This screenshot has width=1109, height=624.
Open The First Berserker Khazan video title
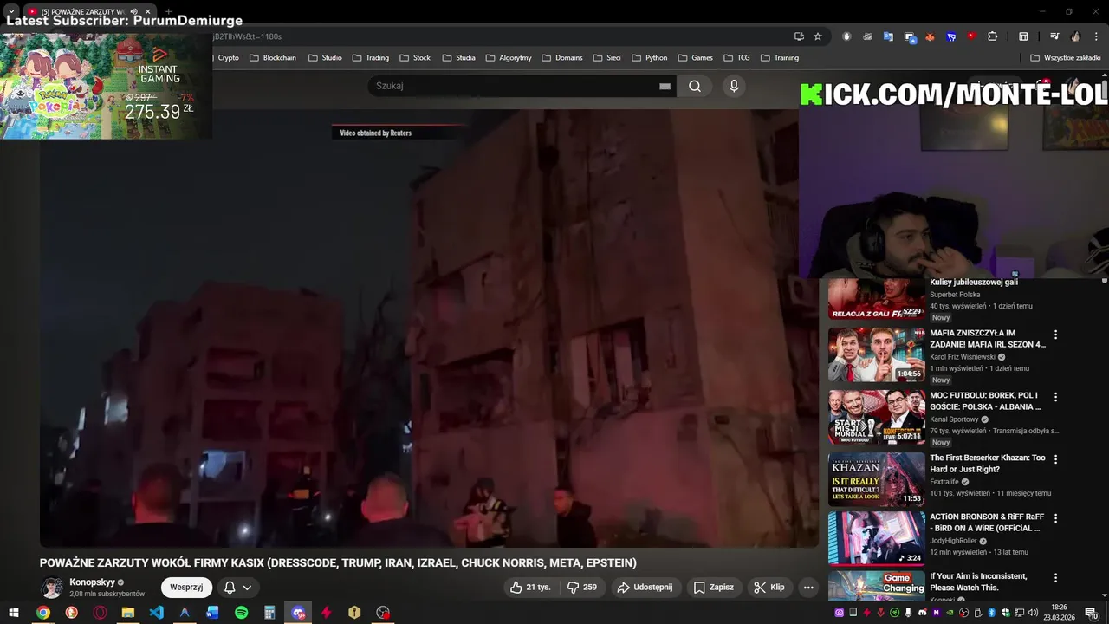[x=987, y=463]
